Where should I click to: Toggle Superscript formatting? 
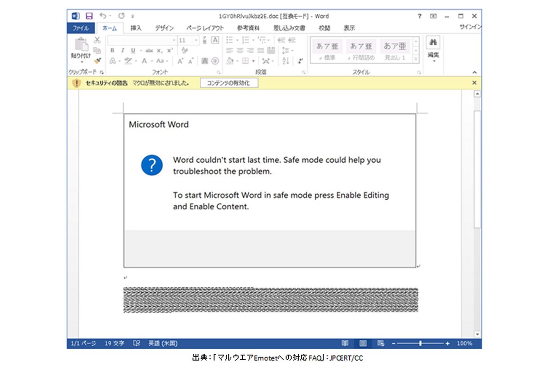pyautogui.click(x=170, y=50)
